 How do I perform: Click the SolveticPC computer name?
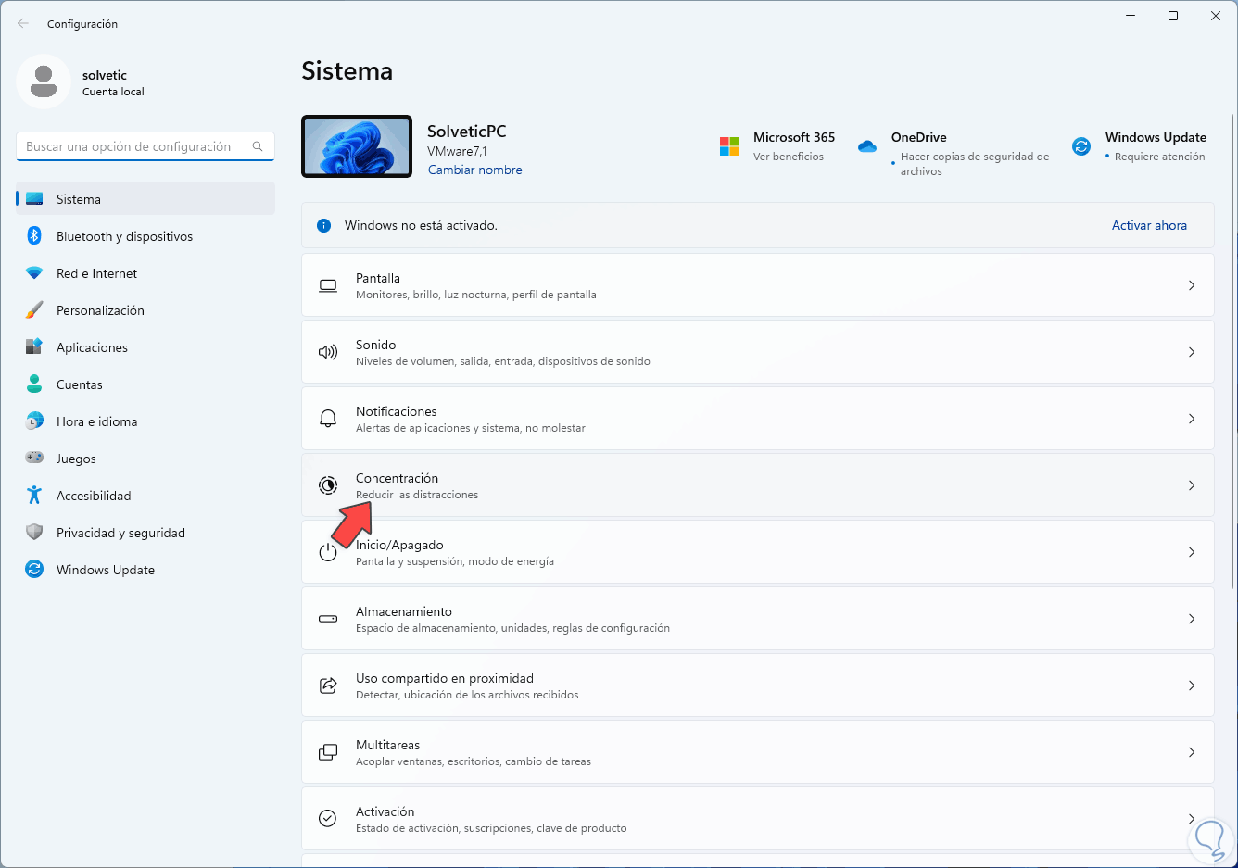(x=467, y=132)
